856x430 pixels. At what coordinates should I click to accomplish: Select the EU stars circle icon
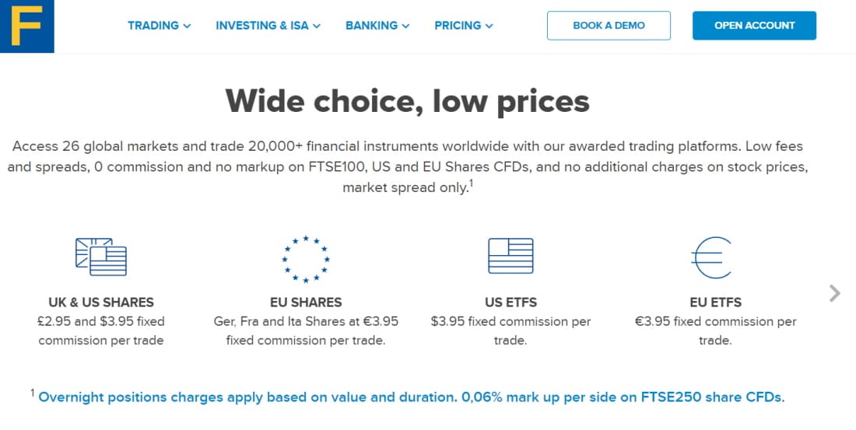[306, 259]
